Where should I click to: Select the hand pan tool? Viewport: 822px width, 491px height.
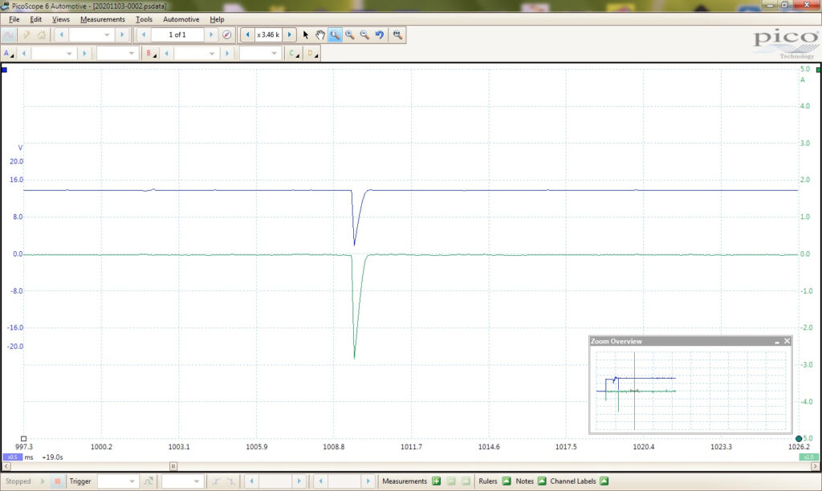pyautogui.click(x=319, y=34)
